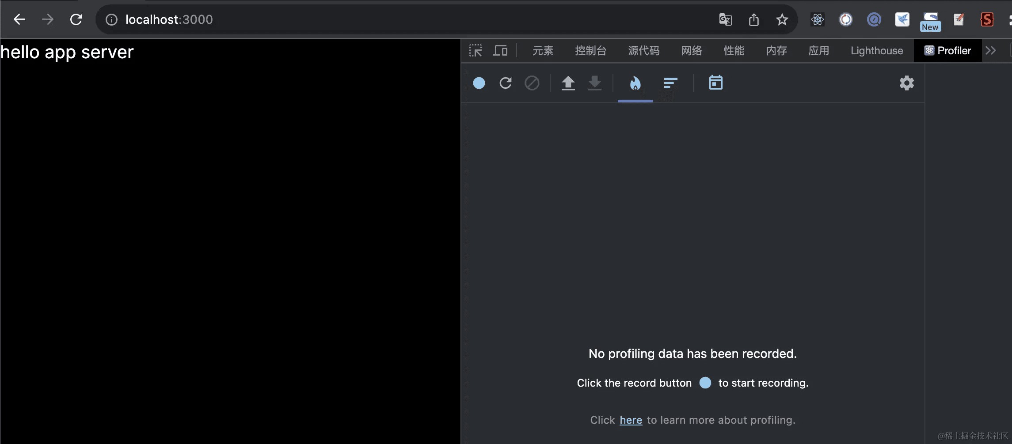Viewport: 1012px width, 444px height.
Task: Toggle the device toolbar emulation
Action: 500,50
